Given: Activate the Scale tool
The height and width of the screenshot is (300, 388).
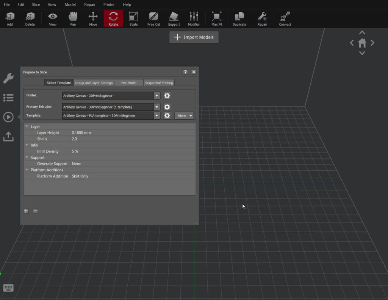Looking at the screenshot, I should point(133,18).
